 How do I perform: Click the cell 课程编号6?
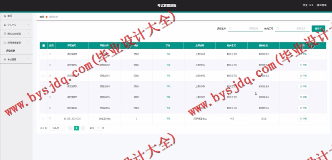[x=72, y=108]
